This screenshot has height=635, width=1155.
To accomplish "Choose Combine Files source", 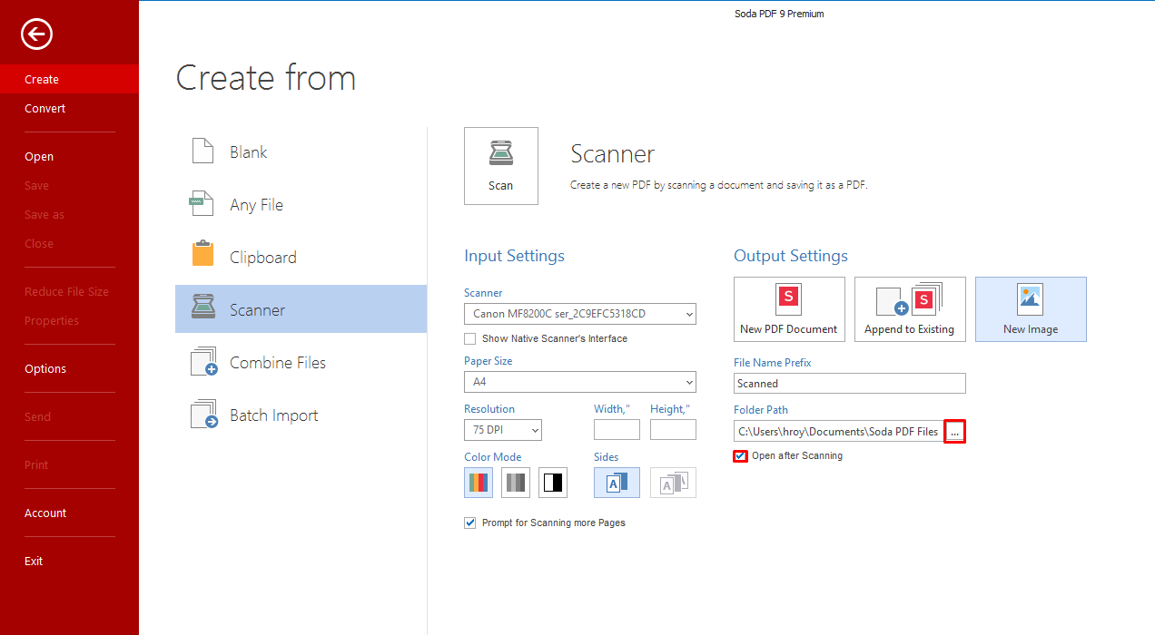I will (278, 363).
